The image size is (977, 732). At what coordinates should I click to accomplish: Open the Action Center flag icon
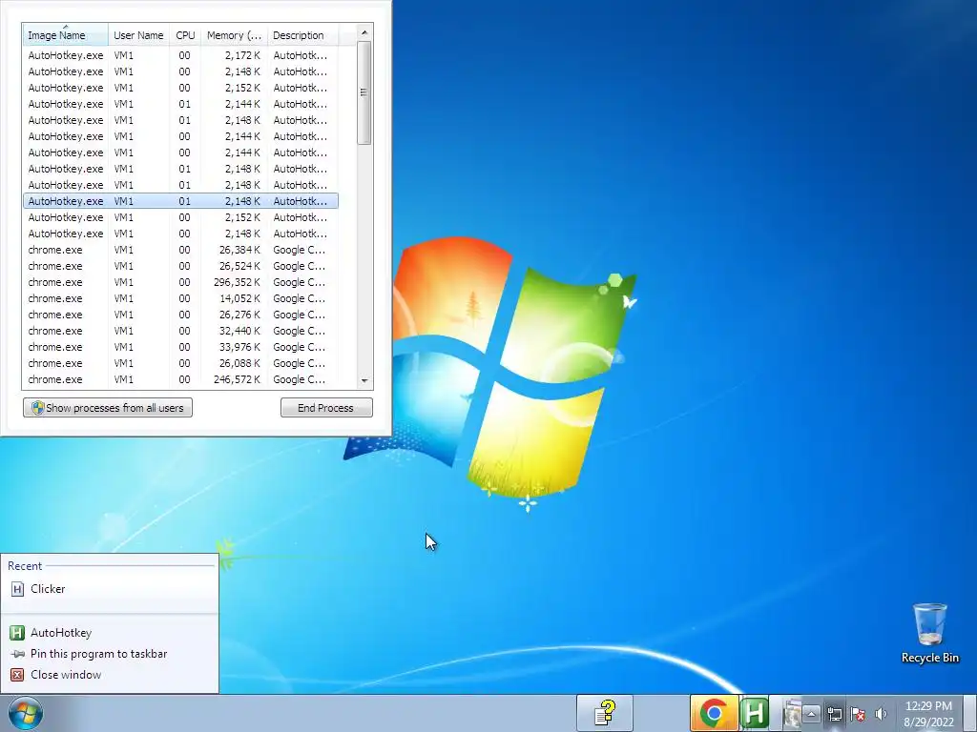click(x=858, y=714)
